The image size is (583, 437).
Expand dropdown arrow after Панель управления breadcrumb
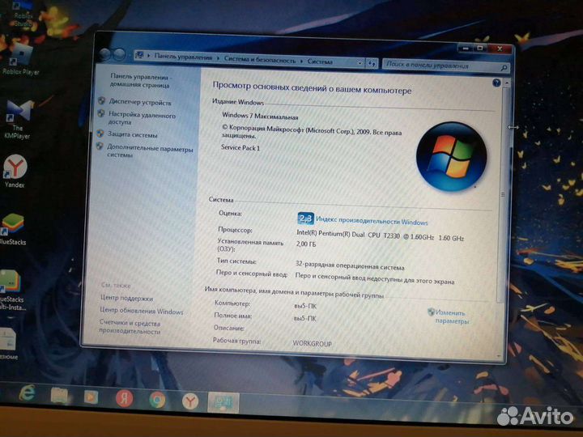coord(218,59)
